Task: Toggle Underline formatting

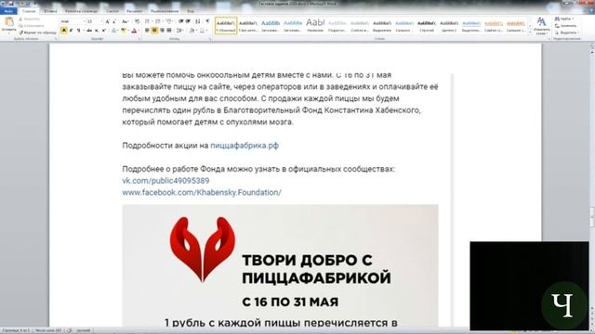Action: click(x=79, y=31)
